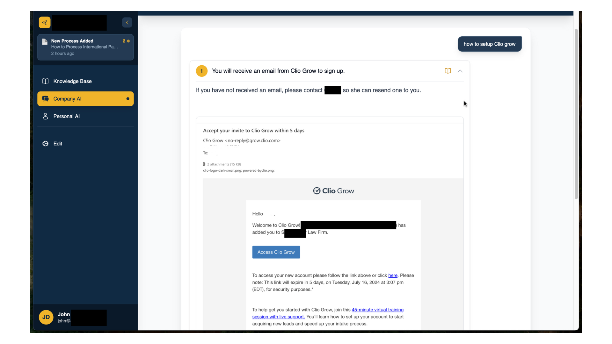The height and width of the screenshot is (344, 612).
Task: Expand the 2 attachments list in the email
Action: coord(224,164)
